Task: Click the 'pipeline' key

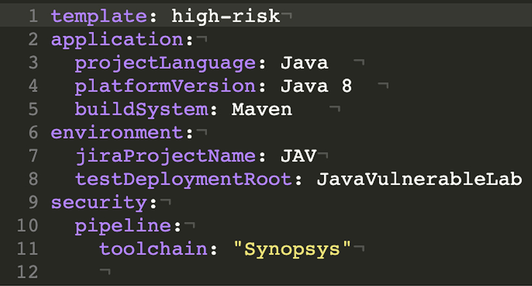Action: click(x=123, y=226)
